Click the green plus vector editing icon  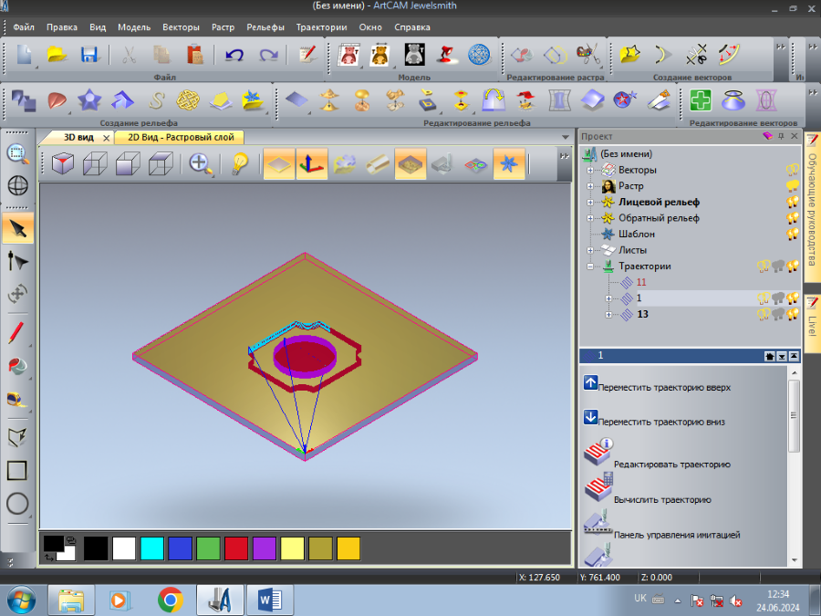click(701, 99)
